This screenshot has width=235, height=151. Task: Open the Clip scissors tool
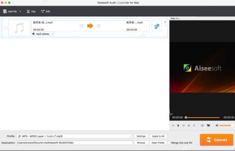pos(31,11)
